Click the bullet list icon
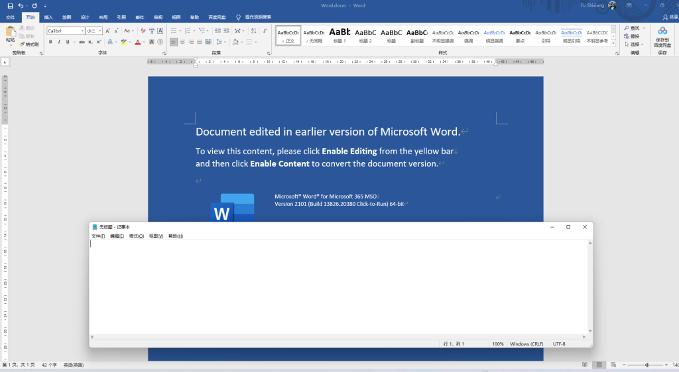The height and width of the screenshot is (372, 679). point(174,30)
